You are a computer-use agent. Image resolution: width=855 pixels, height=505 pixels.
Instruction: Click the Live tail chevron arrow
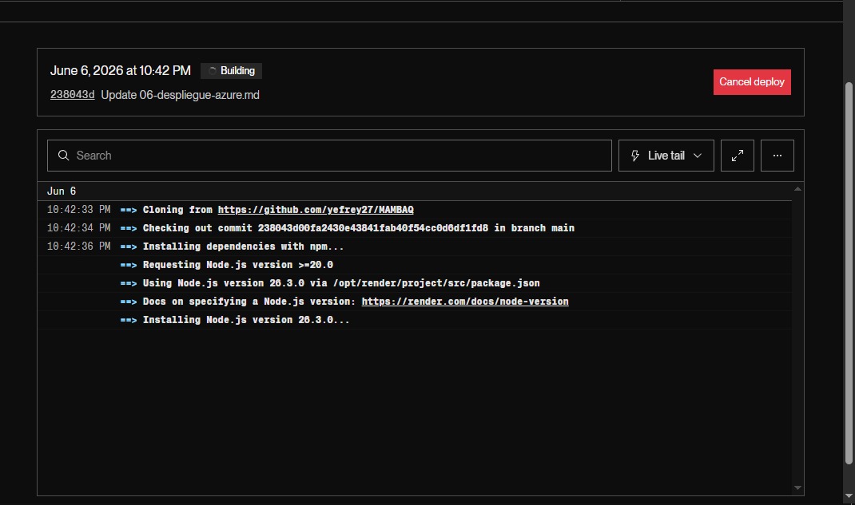point(698,156)
